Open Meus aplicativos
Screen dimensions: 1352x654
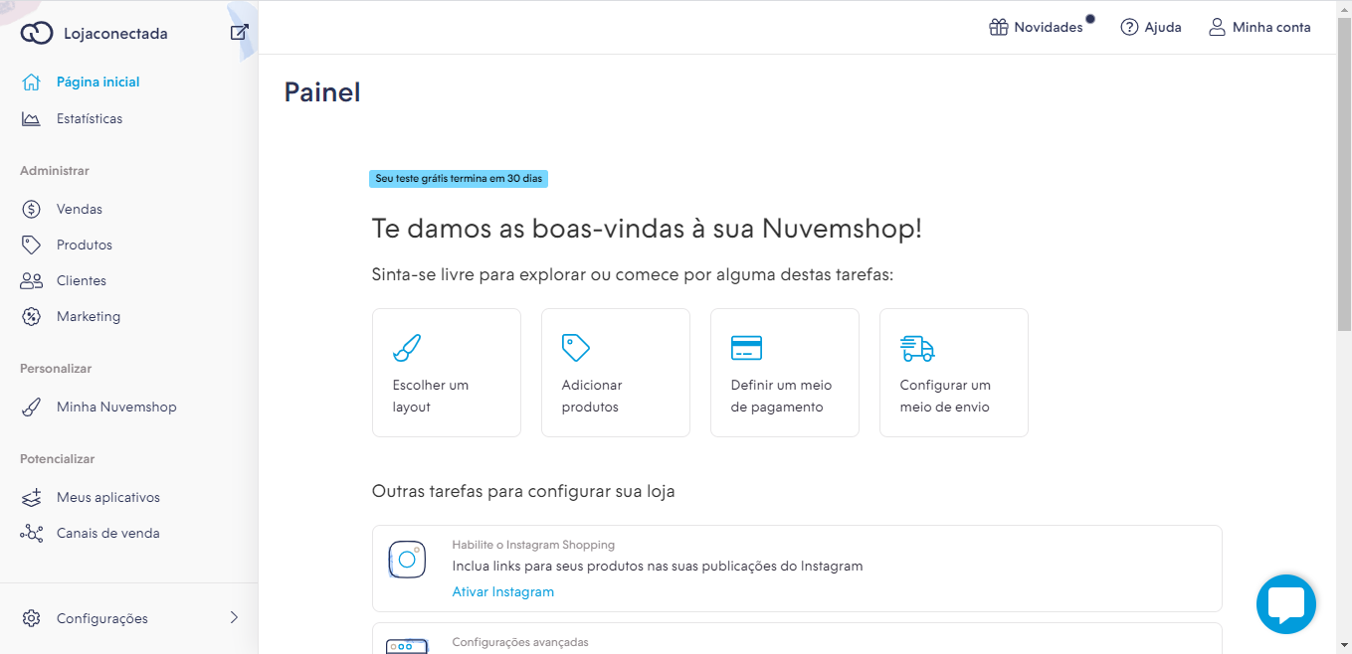(108, 498)
